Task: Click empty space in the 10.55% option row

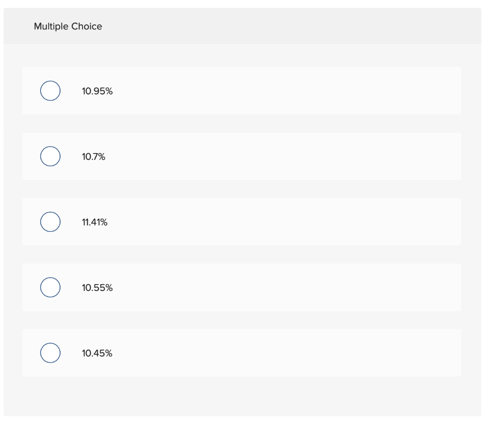Action: click(293, 288)
